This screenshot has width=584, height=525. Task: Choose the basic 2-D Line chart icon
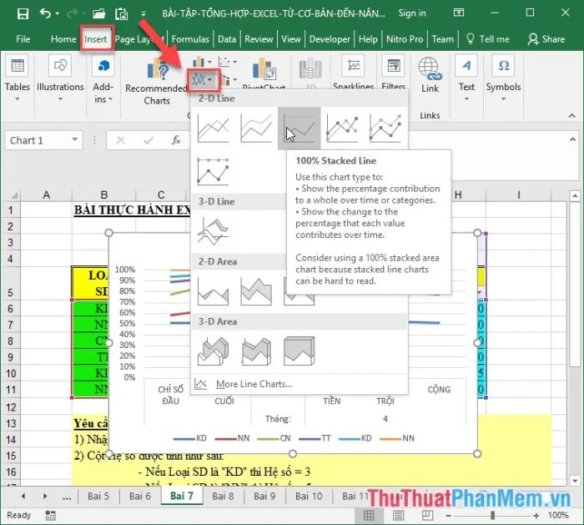[213, 129]
